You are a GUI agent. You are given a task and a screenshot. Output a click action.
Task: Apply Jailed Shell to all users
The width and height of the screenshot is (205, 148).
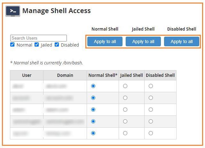(x=143, y=41)
